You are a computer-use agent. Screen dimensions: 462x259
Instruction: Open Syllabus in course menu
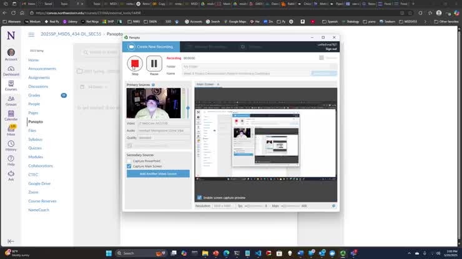36,139
